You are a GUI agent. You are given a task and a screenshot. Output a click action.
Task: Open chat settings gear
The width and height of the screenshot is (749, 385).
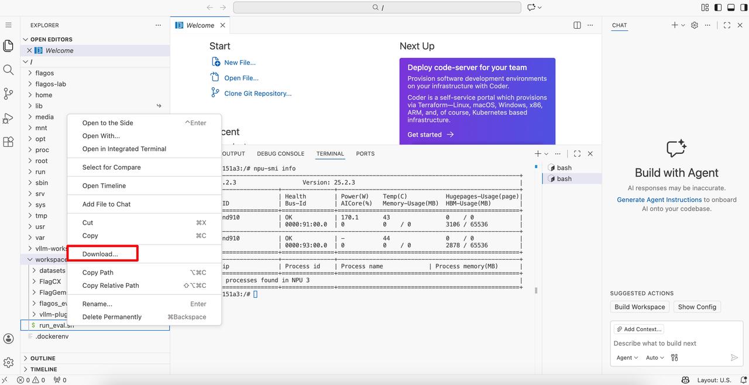[695, 25]
